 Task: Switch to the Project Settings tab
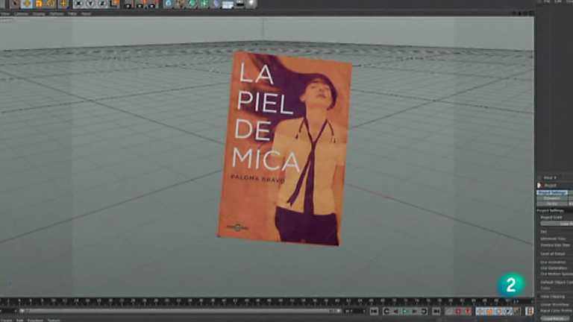click(552, 192)
